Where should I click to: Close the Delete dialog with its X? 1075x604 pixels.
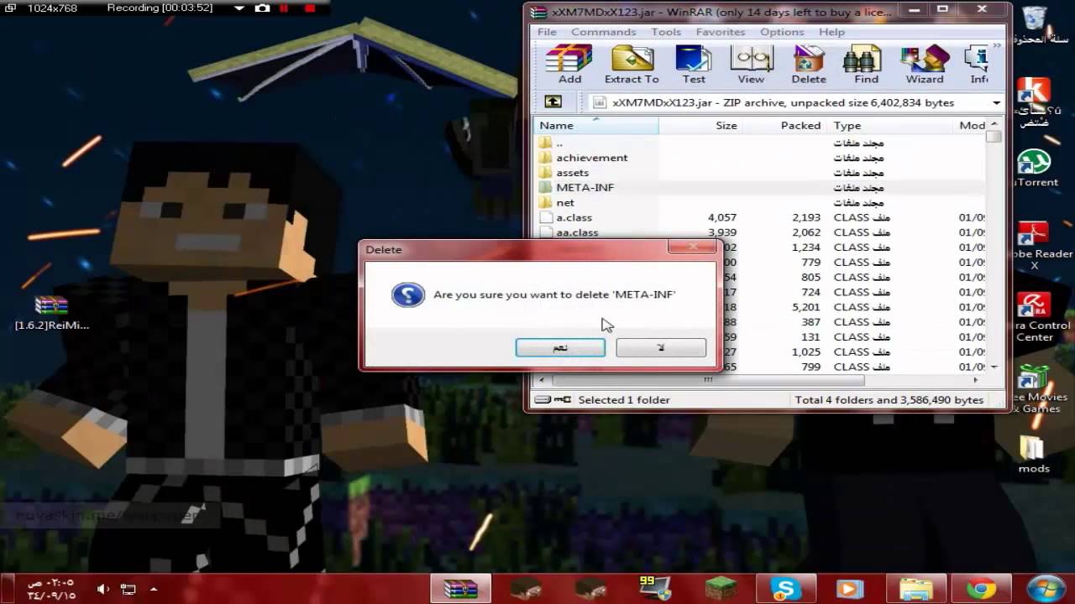694,246
